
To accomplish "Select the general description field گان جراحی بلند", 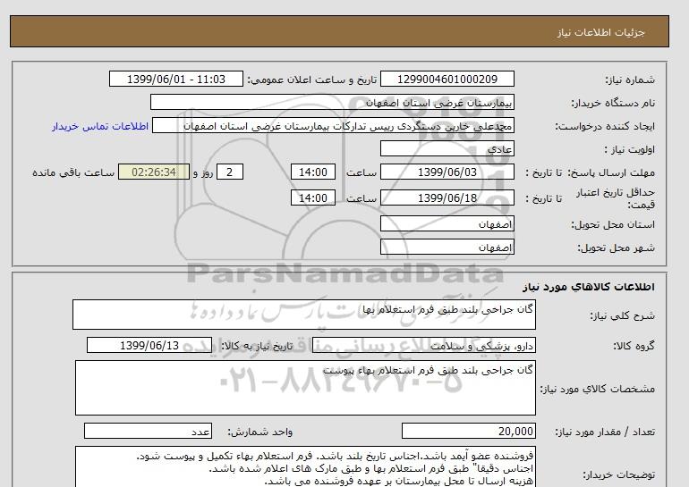I will tap(304, 315).
